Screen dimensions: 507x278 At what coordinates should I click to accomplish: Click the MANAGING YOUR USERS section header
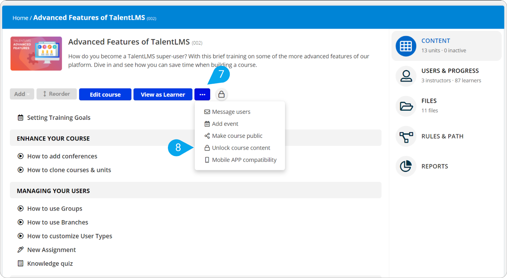click(x=196, y=190)
